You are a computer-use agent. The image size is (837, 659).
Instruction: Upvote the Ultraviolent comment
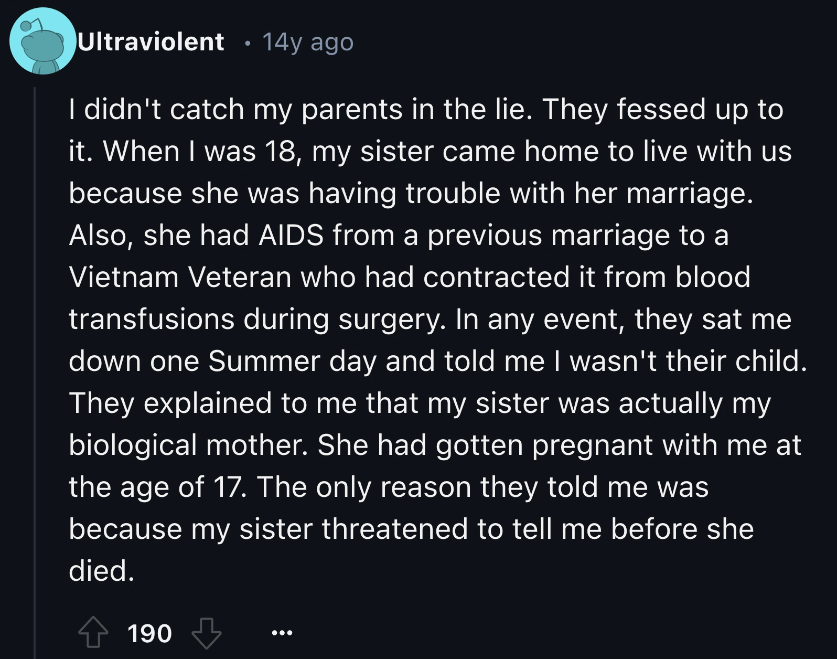[93, 633]
